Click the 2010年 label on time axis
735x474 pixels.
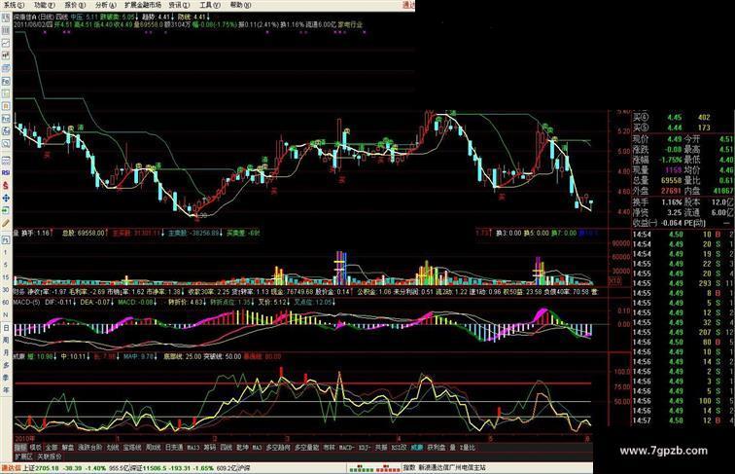pyautogui.click(x=24, y=438)
